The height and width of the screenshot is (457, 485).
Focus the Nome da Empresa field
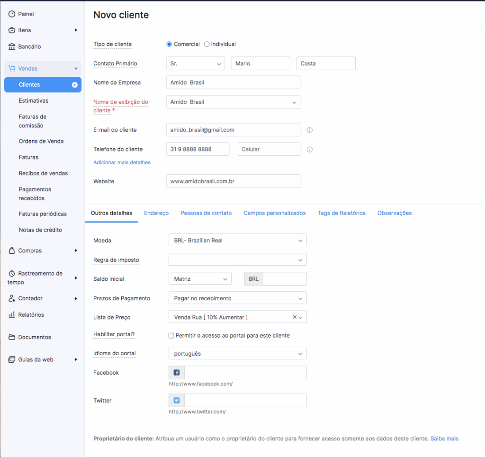(x=233, y=82)
